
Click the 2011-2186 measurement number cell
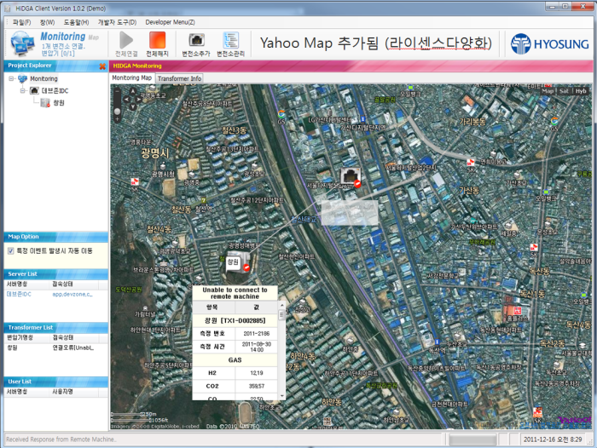click(257, 334)
